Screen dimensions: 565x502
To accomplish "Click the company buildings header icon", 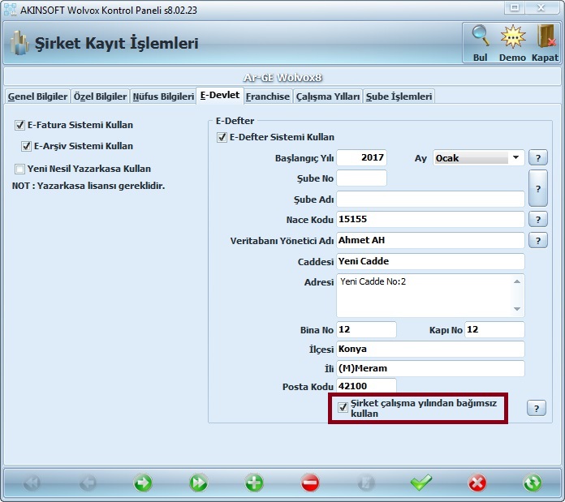I will point(19,43).
